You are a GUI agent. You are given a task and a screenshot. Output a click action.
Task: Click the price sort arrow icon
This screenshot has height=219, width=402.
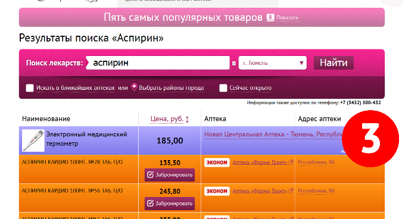coord(187,120)
